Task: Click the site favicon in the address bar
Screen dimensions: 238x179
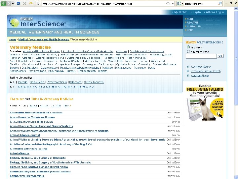Action: [x=39, y=4]
